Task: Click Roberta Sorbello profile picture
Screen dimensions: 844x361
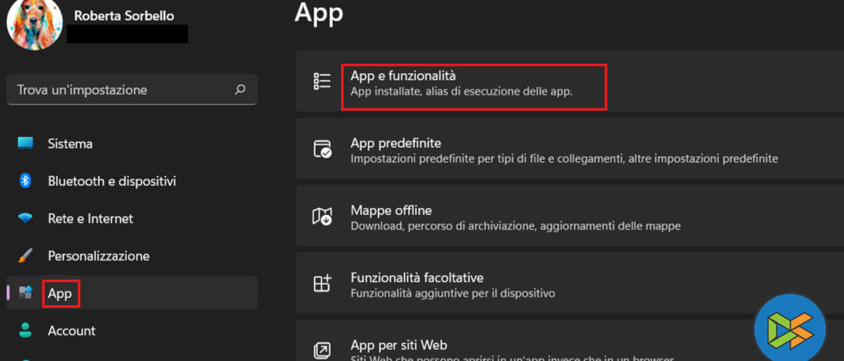Action: coord(34,23)
